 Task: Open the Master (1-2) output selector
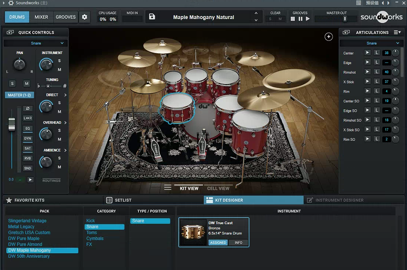19,95
